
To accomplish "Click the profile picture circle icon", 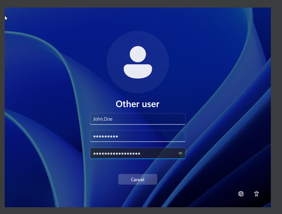I will point(137,62).
